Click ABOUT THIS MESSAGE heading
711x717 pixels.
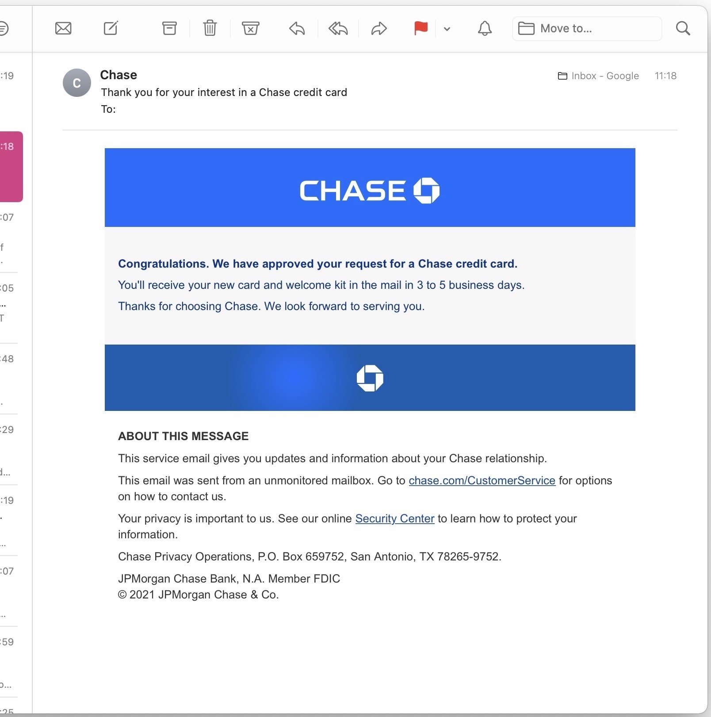tap(183, 437)
